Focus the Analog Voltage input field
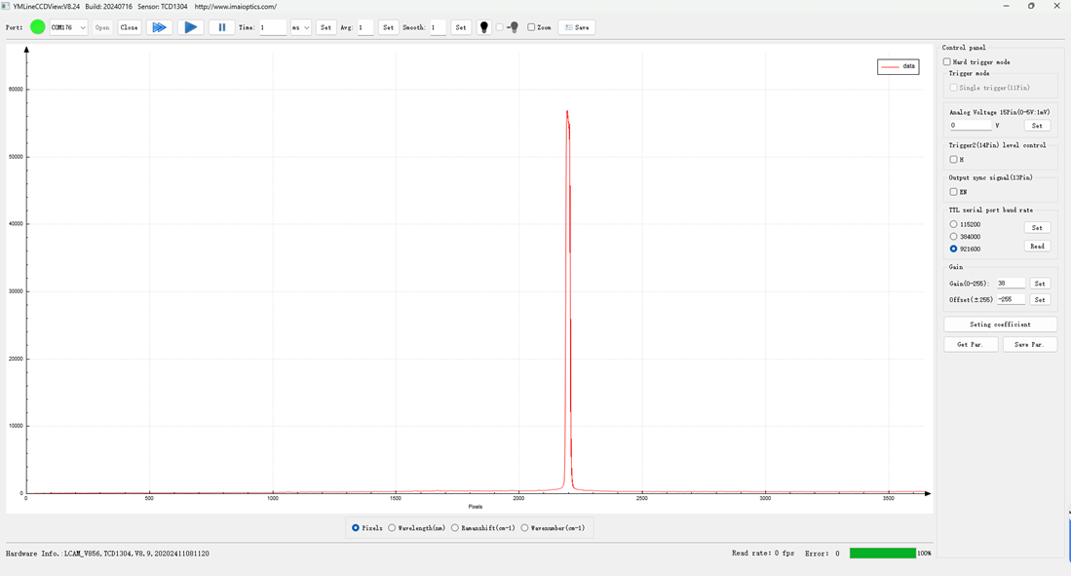 click(971, 126)
